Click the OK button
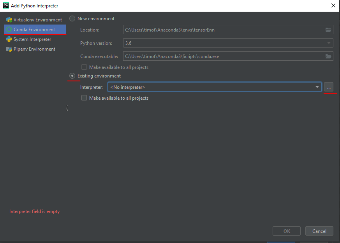The height and width of the screenshot is (243, 340). pos(286,231)
